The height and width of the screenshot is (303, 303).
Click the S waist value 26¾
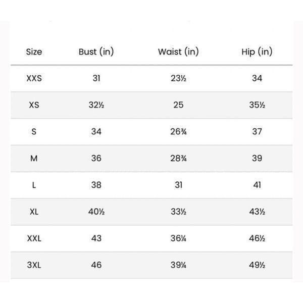[x=178, y=132]
